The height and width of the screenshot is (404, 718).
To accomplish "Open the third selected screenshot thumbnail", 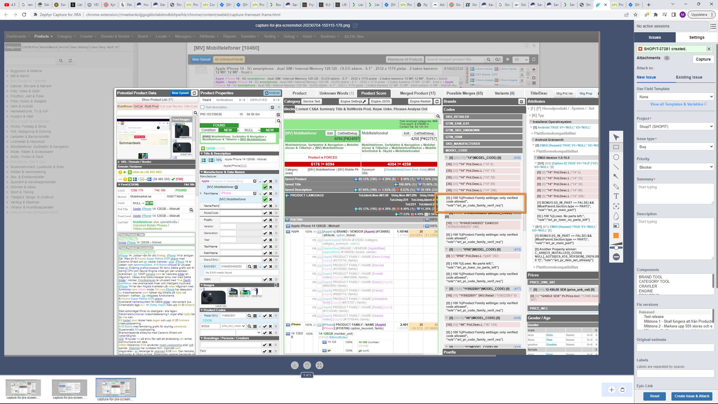I will click(116, 387).
